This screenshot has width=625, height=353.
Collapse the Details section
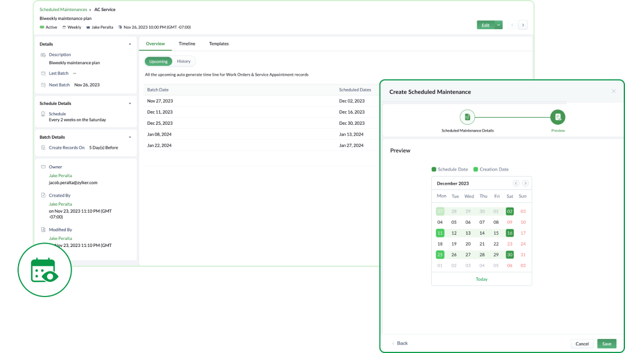pos(130,44)
